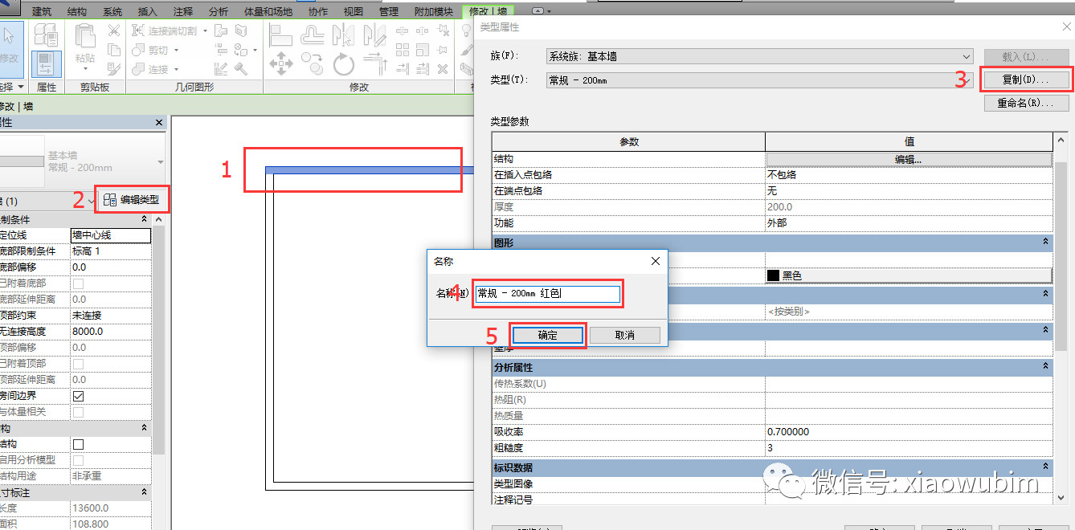Switch to the 插入 ribbon tab
Image resolution: width=1075 pixels, height=530 pixels.
tap(147, 11)
